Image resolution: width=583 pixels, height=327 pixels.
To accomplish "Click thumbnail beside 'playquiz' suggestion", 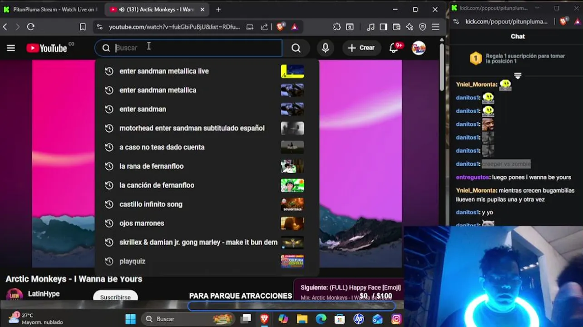I will (292, 262).
